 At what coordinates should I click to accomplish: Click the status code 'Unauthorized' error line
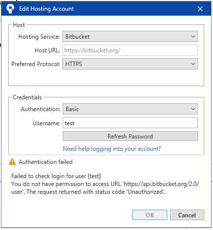tap(88, 192)
